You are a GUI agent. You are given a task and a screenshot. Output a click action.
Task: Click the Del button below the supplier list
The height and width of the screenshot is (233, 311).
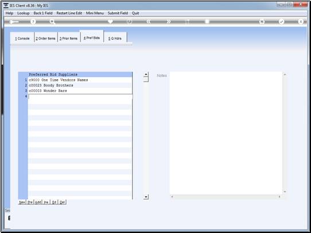pos(62,202)
